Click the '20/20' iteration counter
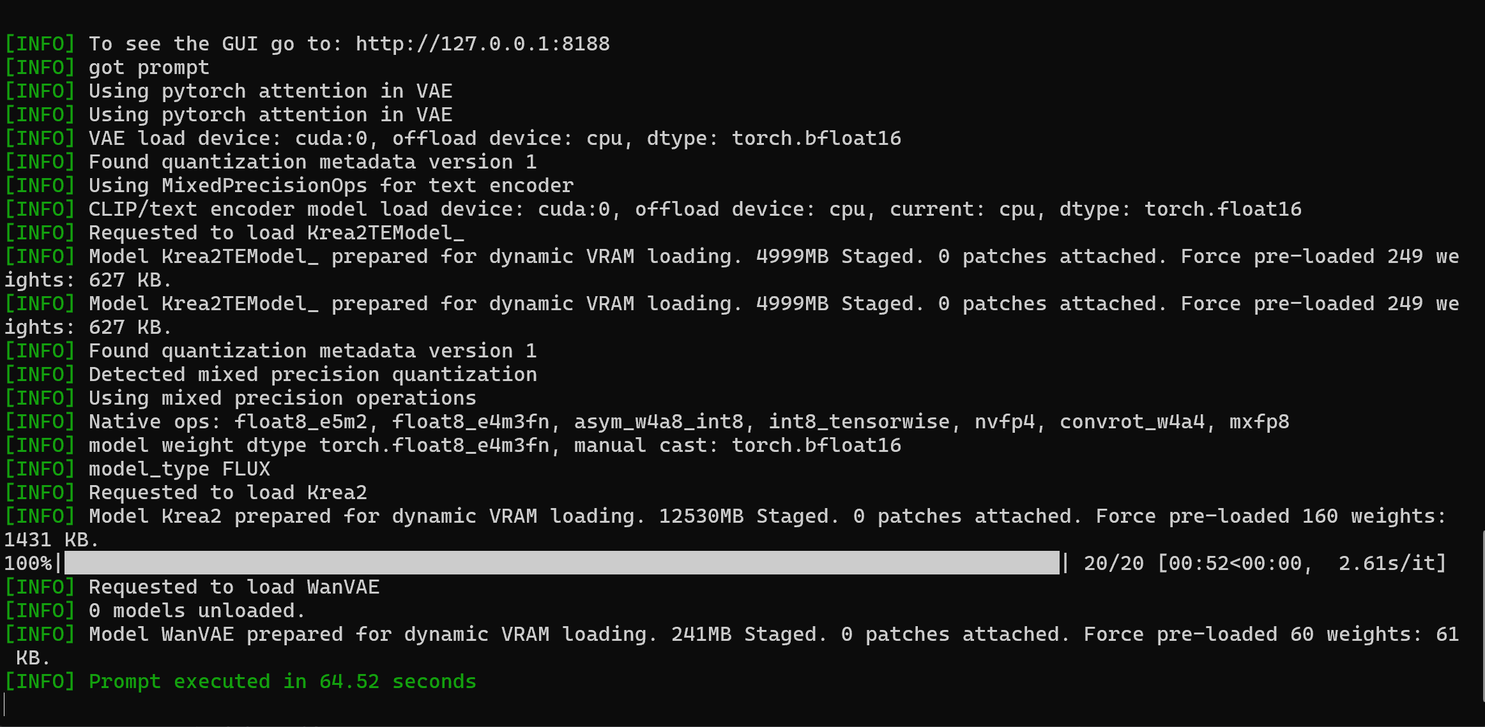 point(1113,563)
